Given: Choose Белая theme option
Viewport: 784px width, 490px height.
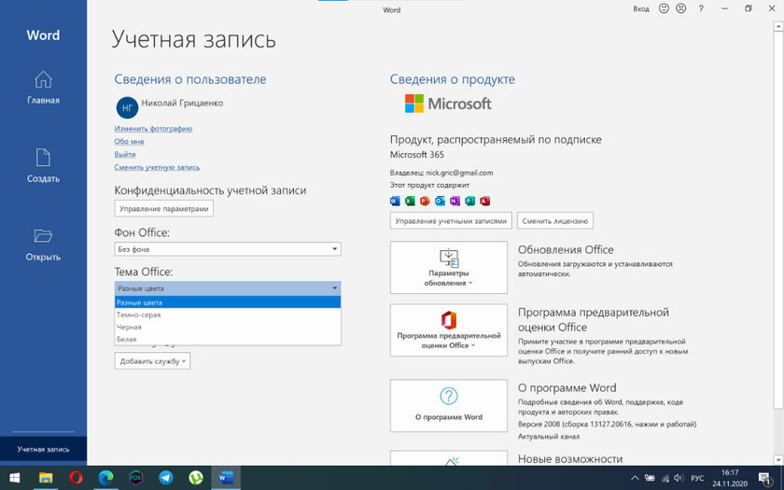Looking at the screenshot, I should coord(228,339).
